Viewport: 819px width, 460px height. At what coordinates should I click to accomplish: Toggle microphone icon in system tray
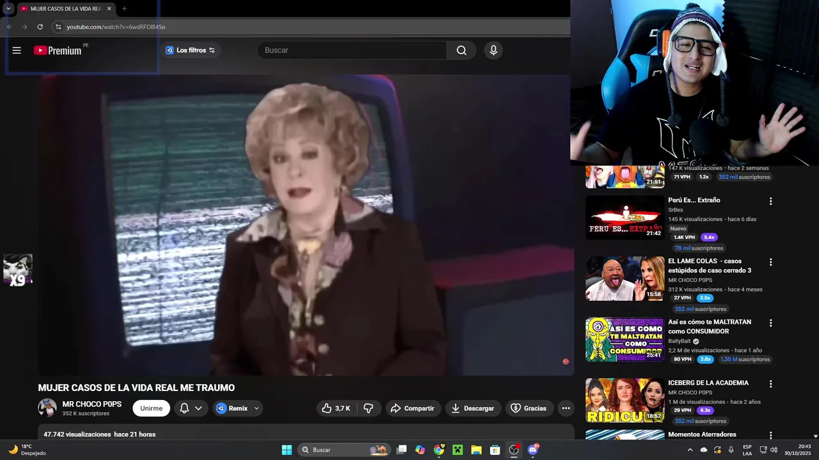731,450
